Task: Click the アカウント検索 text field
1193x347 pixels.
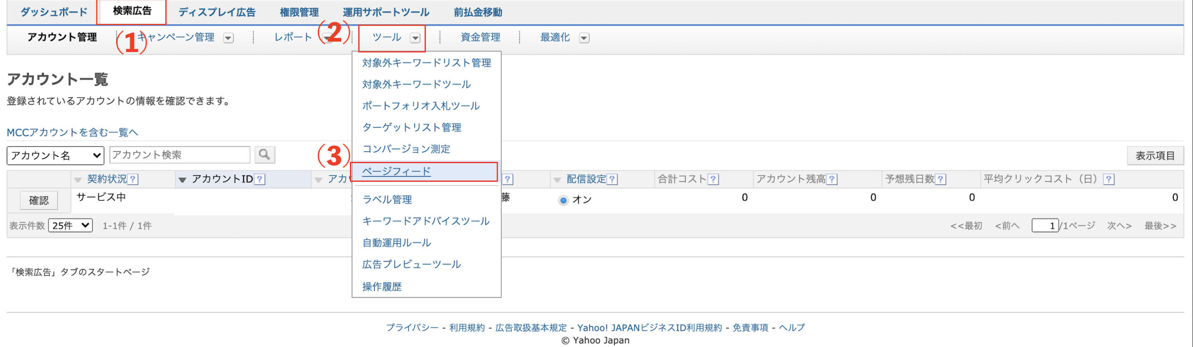Action: [179, 155]
